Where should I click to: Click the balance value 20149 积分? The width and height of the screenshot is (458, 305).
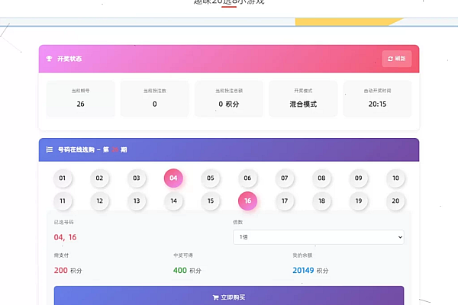311,271
